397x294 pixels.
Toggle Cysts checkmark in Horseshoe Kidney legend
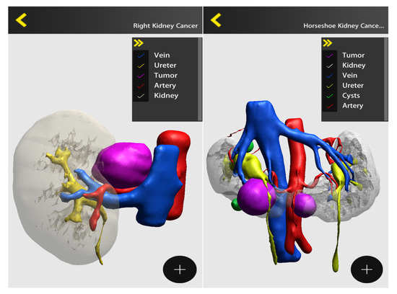coord(329,96)
